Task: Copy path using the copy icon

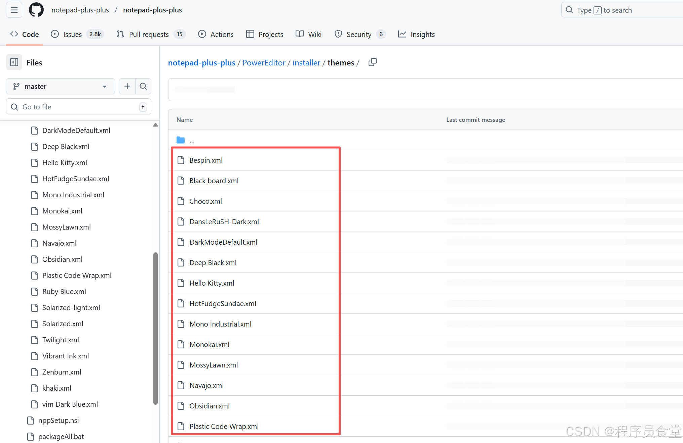Action: coord(372,62)
